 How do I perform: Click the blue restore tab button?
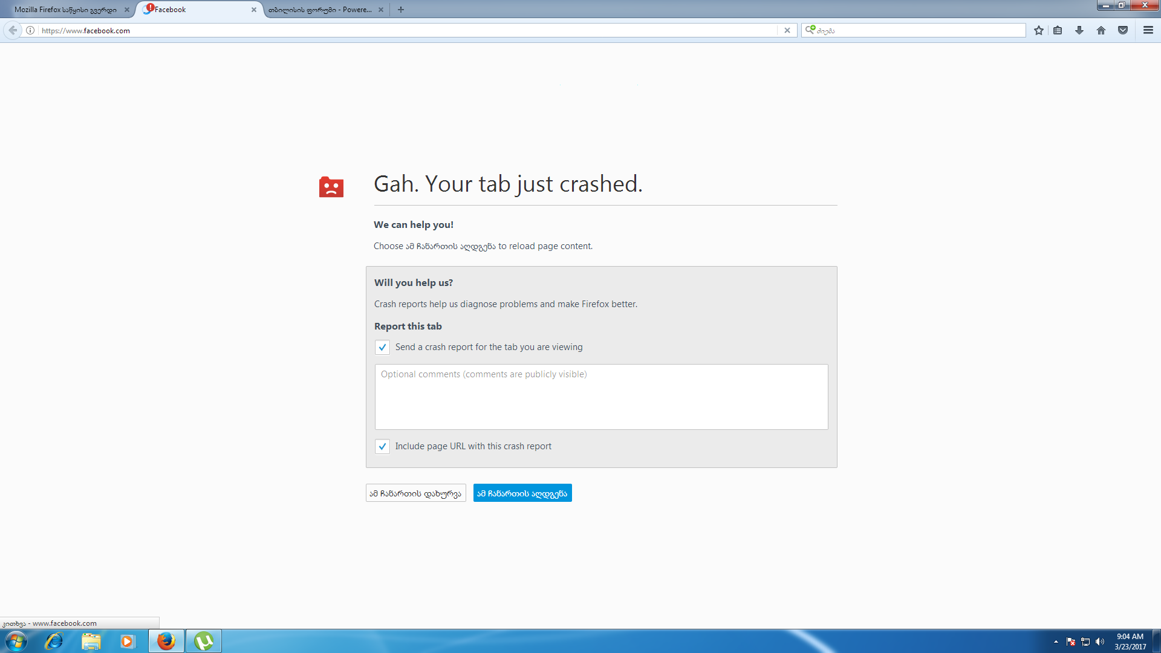pyautogui.click(x=522, y=493)
